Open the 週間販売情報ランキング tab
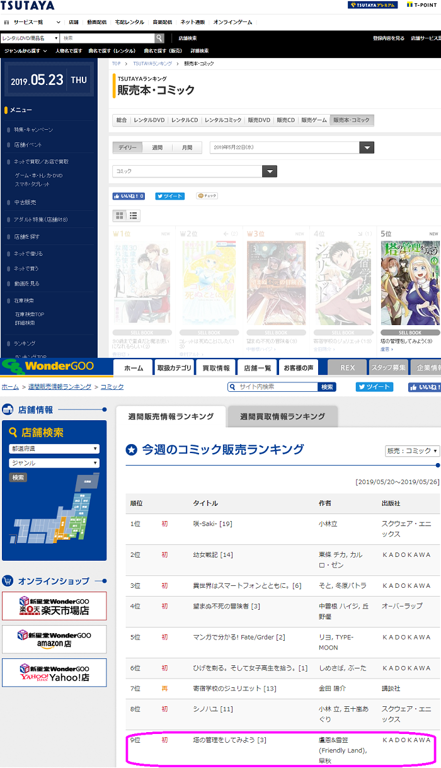The width and height of the screenshot is (441, 768). (171, 416)
